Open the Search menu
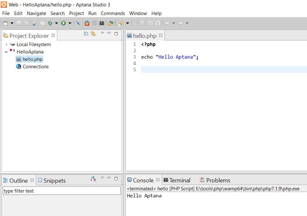Image resolution: width=307 pixels, height=216 pixels. 58,13
